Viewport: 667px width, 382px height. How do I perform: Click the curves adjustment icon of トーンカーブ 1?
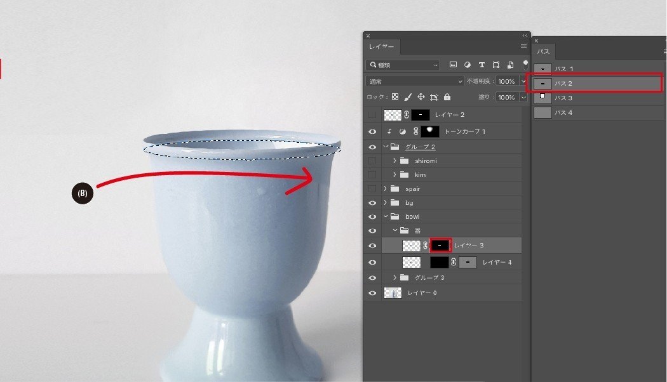(x=402, y=132)
